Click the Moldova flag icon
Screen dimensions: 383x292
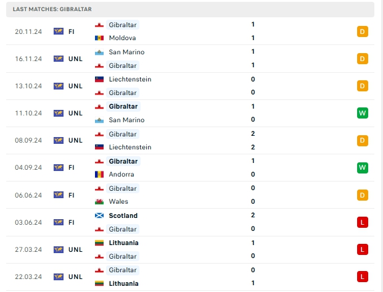tap(99, 38)
